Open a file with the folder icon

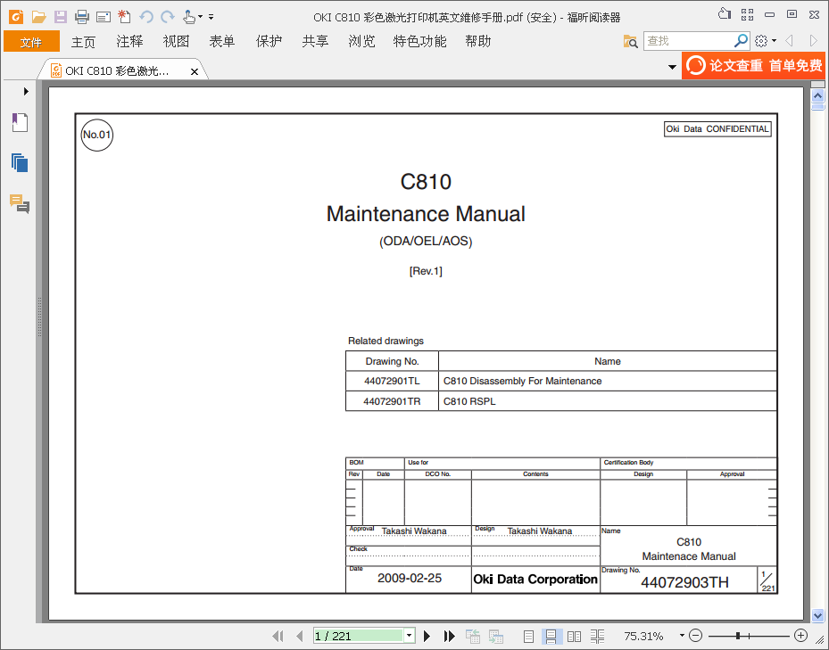tap(38, 17)
